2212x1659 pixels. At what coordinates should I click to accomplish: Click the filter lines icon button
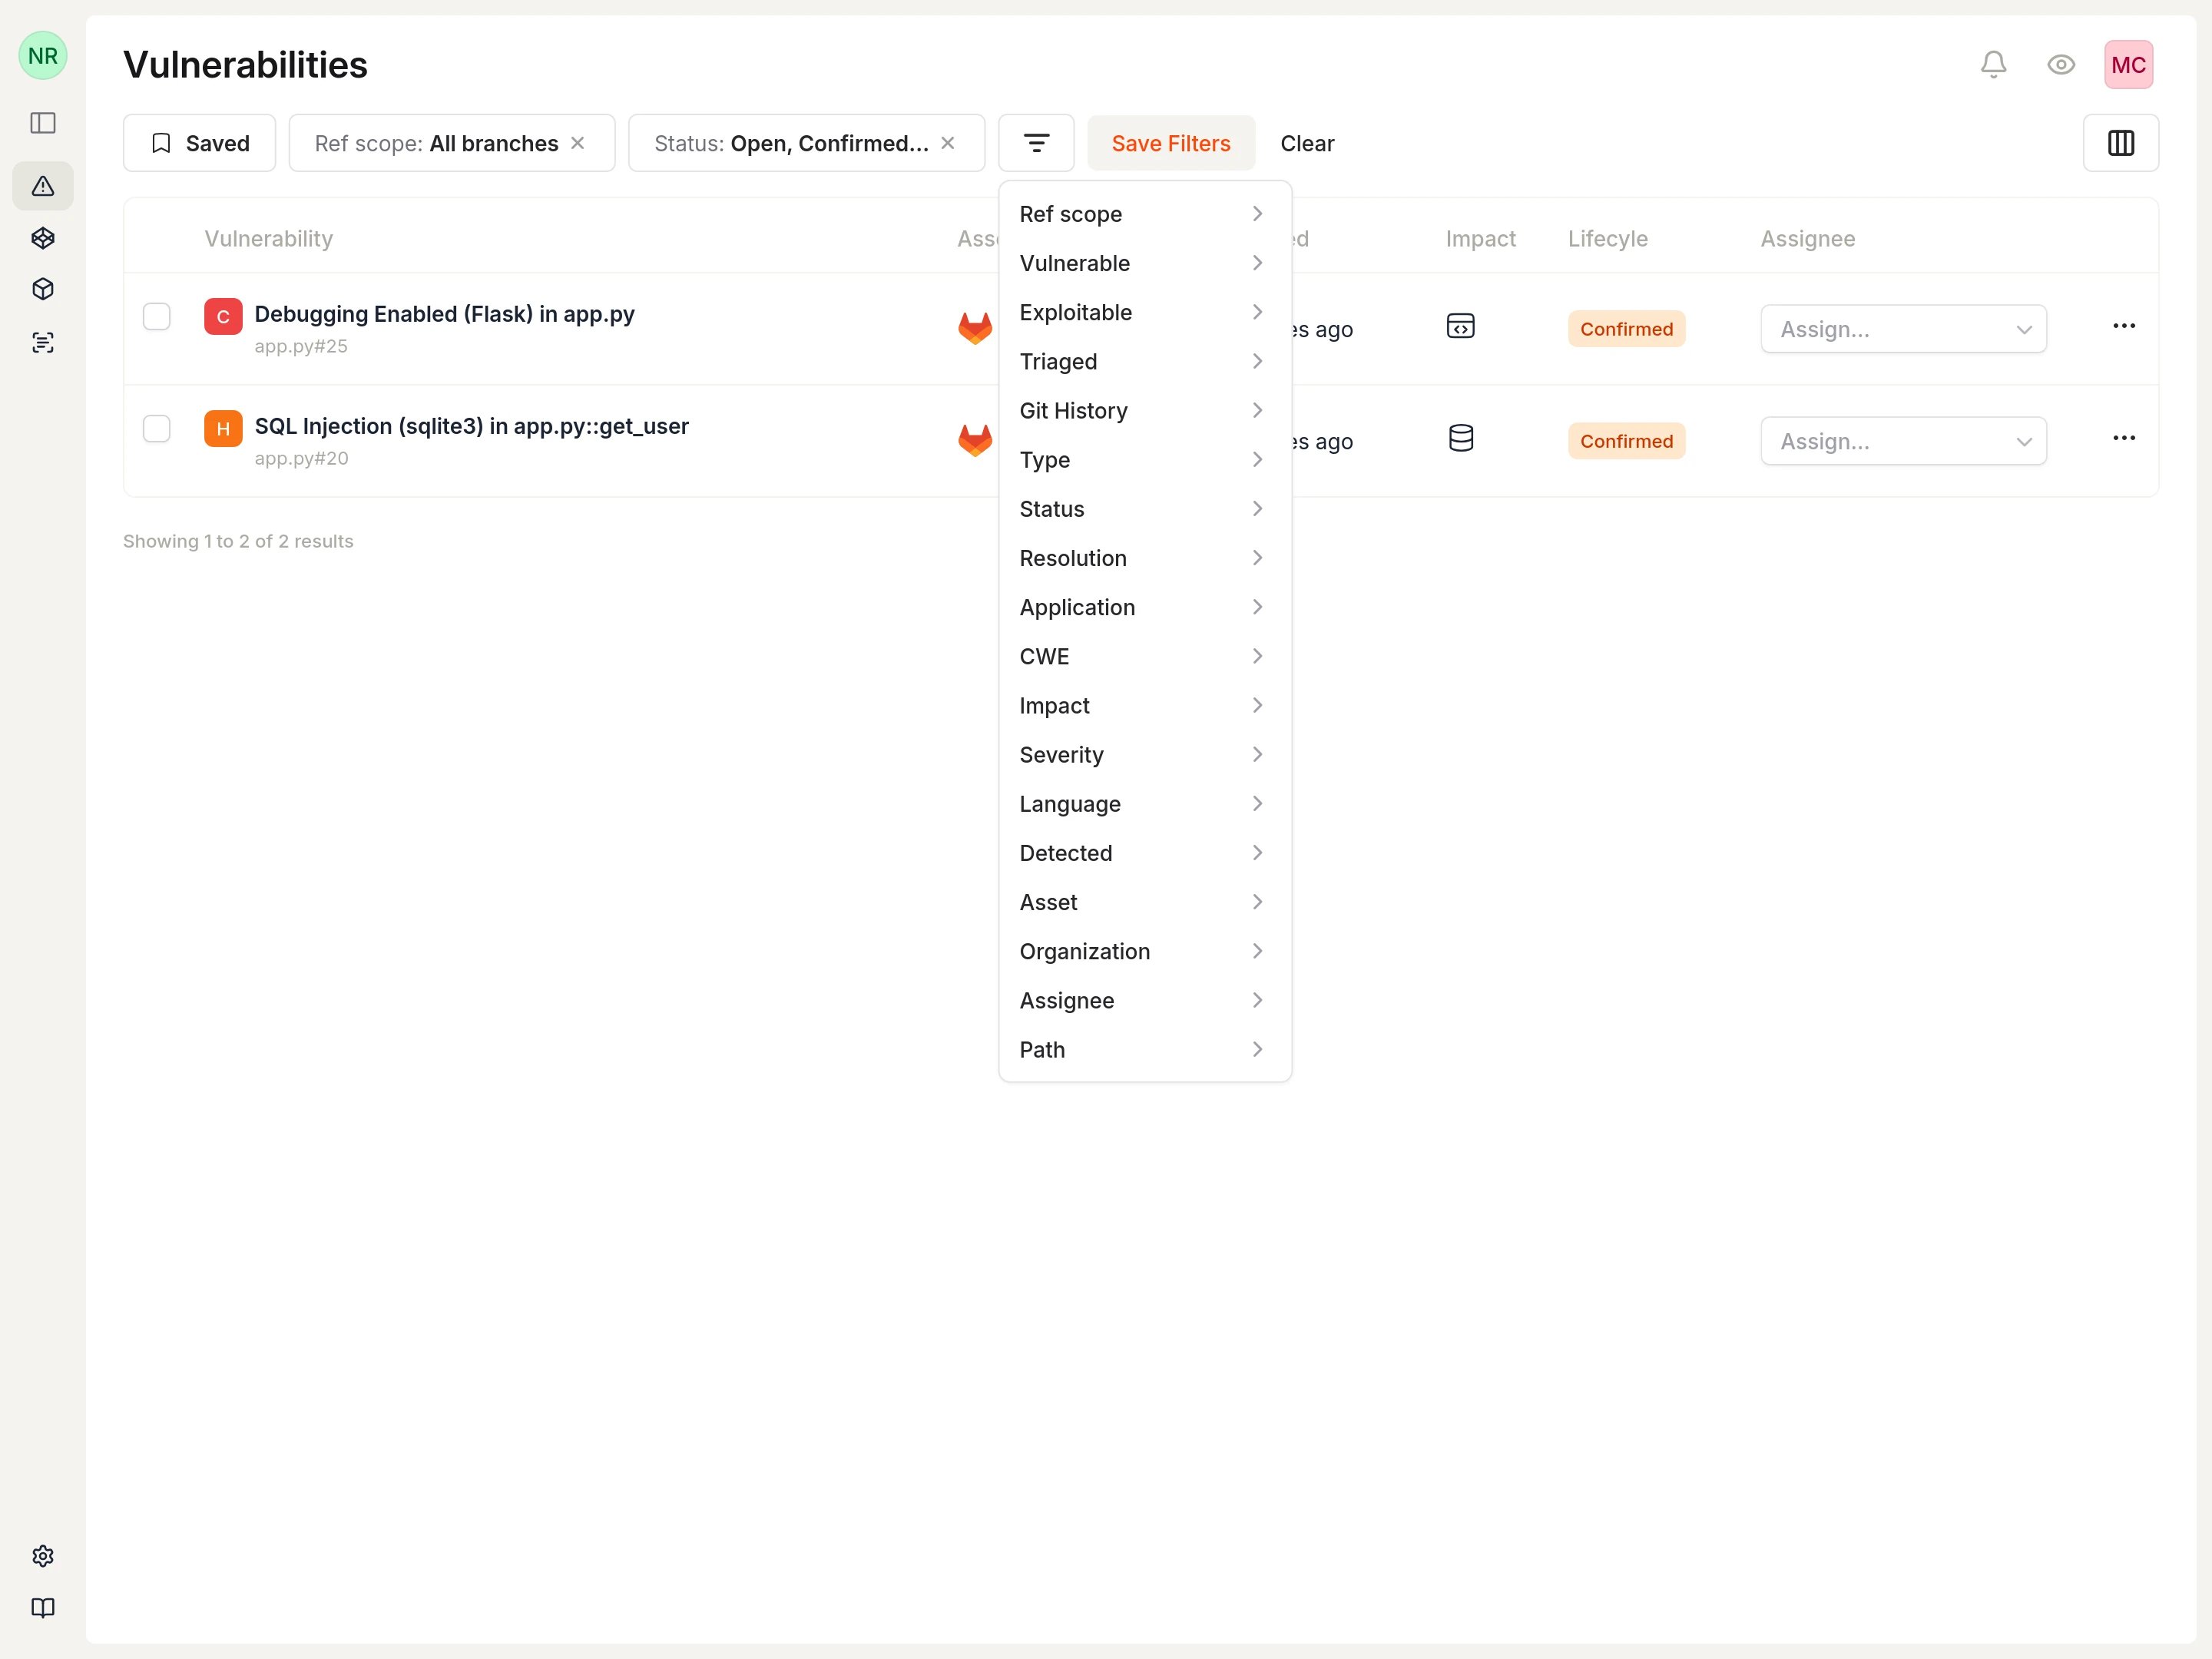click(x=1036, y=143)
